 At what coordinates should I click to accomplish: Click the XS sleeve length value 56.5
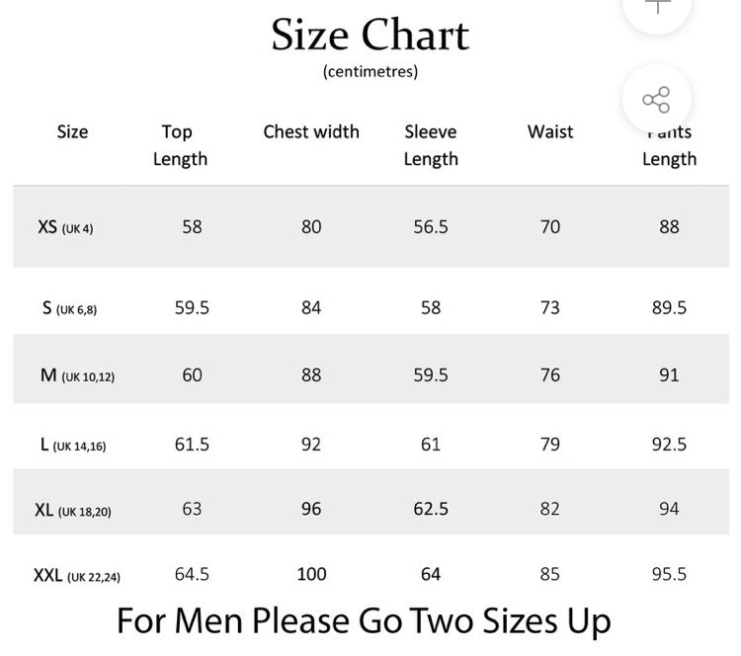tap(431, 227)
